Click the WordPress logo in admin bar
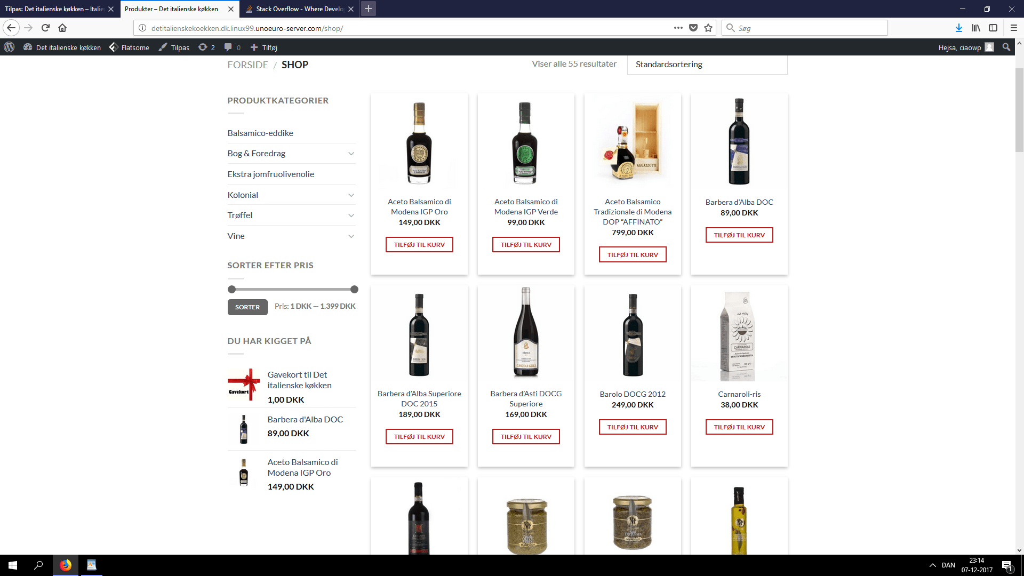The image size is (1024, 576). [9, 47]
